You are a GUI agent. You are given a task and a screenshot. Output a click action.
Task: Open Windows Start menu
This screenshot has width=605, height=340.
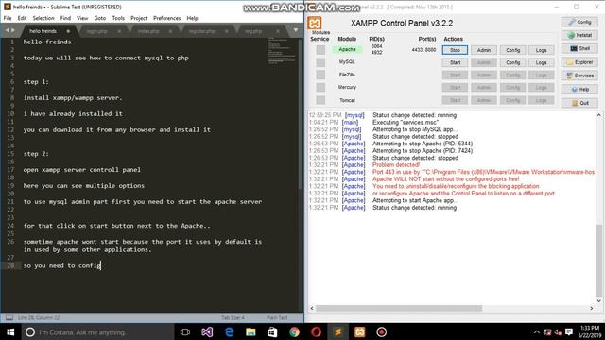click(x=10, y=331)
